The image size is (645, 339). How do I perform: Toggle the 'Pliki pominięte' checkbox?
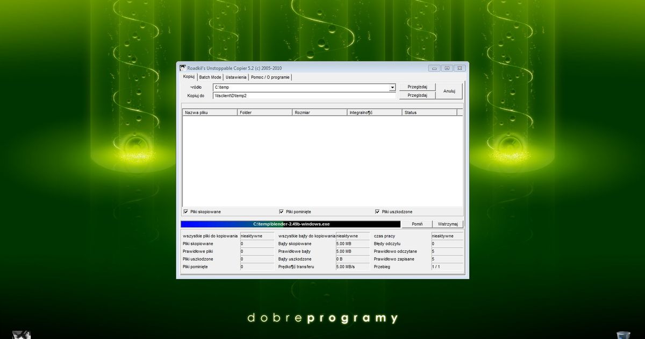pos(282,211)
